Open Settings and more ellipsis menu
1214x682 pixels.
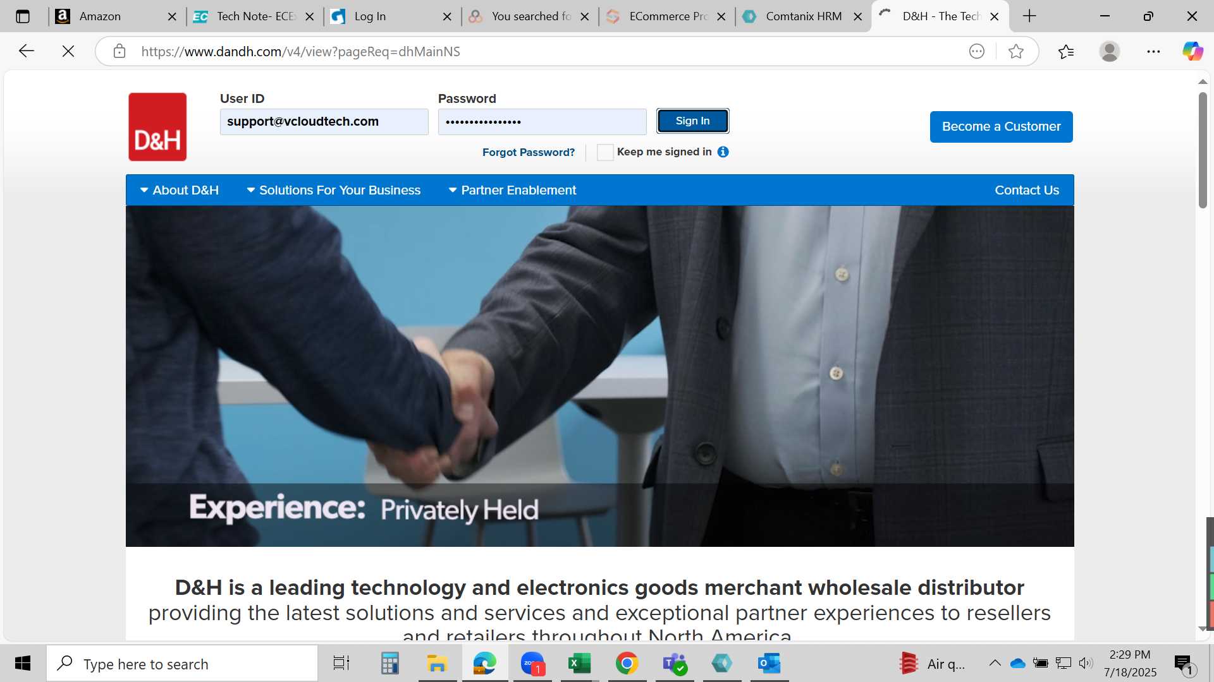tap(1153, 51)
